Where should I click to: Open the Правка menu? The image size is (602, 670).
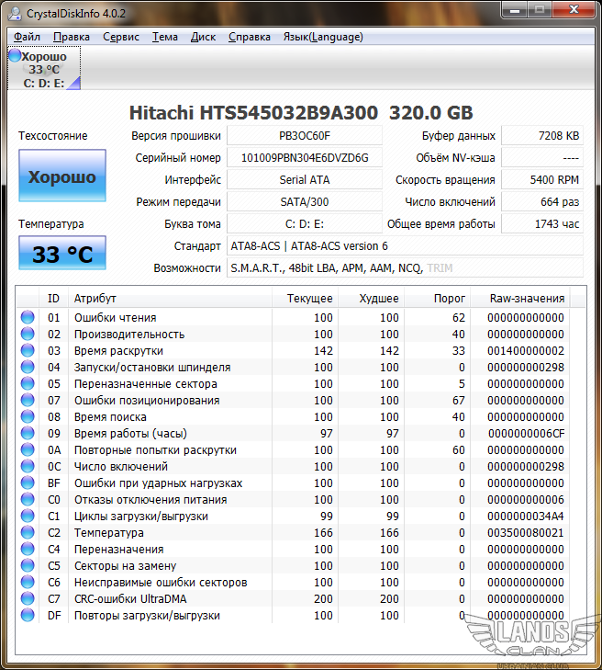pos(72,37)
